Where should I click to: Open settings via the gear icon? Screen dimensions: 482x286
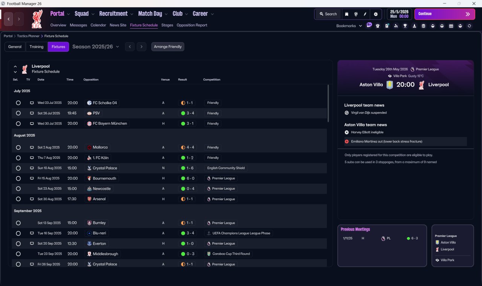click(375, 14)
